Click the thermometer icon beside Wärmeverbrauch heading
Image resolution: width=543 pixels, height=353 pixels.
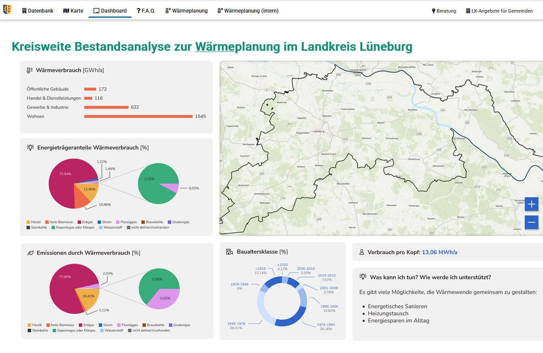[x=29, y=70]
